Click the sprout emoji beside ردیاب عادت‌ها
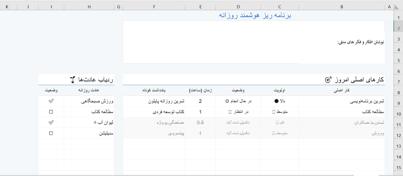The width and height of the screenshot is (403, 176). coord(73,80)
